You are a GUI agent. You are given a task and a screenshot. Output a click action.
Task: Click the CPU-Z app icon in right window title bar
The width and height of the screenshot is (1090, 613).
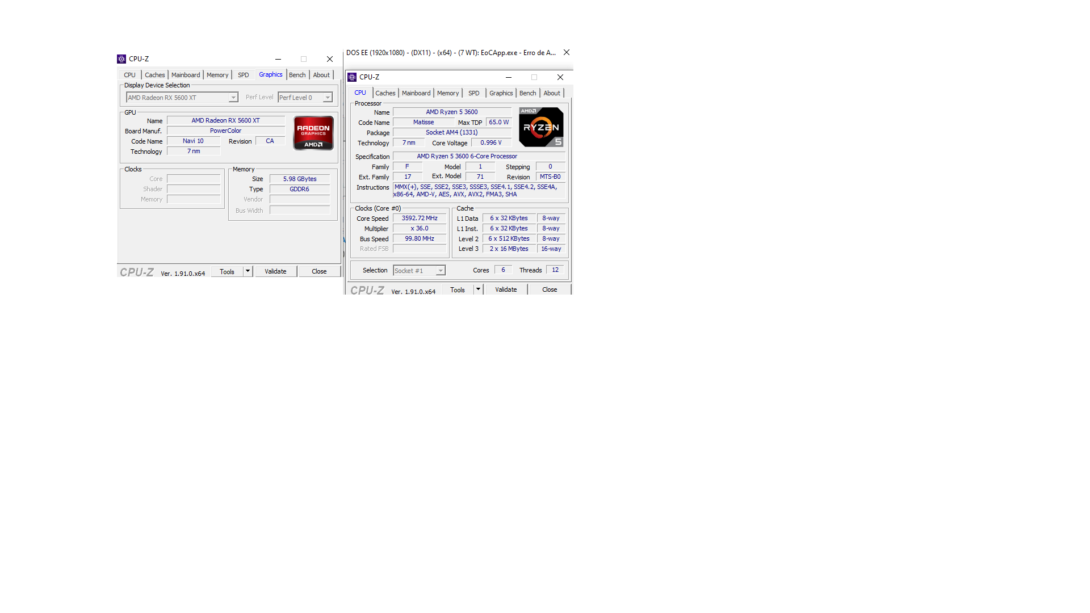(352, 77)
